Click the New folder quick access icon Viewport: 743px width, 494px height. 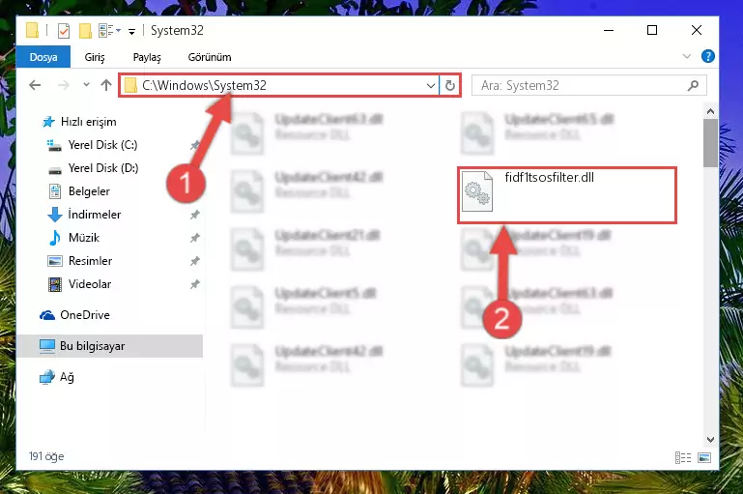(x=85, y=31)
